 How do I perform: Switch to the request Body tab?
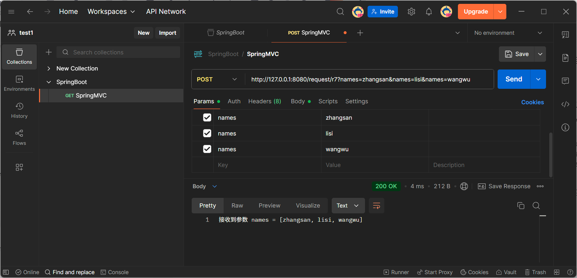click(301, 101)
